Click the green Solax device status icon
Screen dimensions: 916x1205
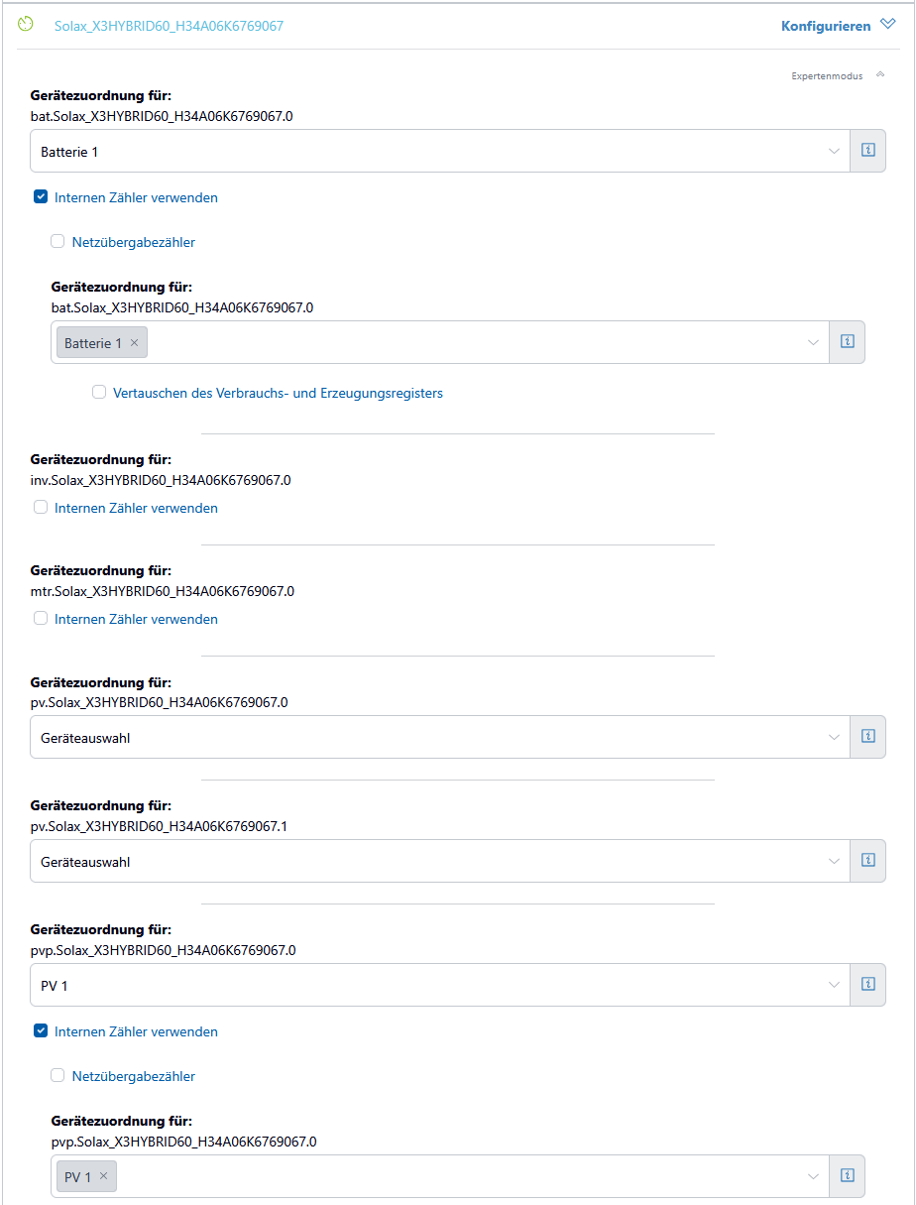pos(26,25)
